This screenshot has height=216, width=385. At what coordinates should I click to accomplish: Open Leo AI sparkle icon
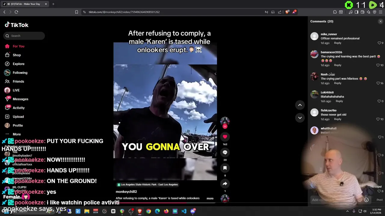368,12
